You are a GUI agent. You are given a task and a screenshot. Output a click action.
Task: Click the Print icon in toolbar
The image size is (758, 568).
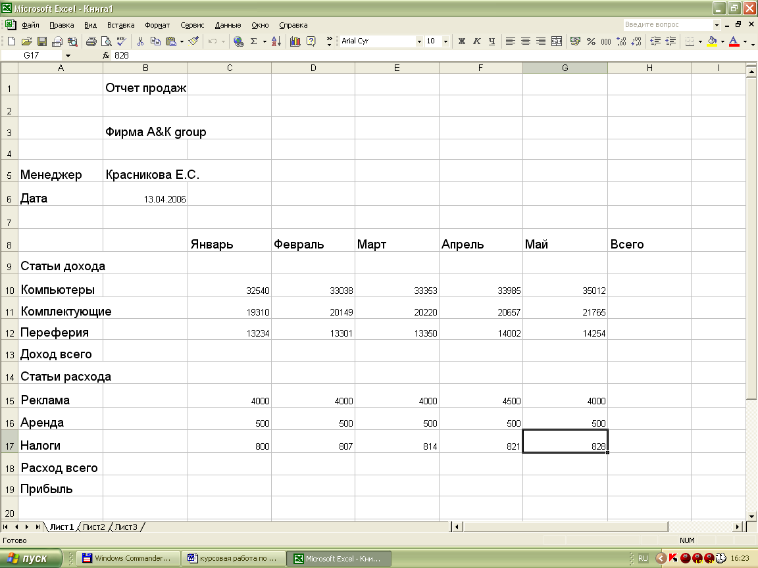(x=91, y=41)
